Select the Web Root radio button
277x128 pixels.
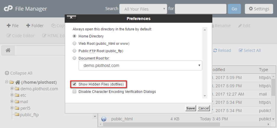click(74, 44)
